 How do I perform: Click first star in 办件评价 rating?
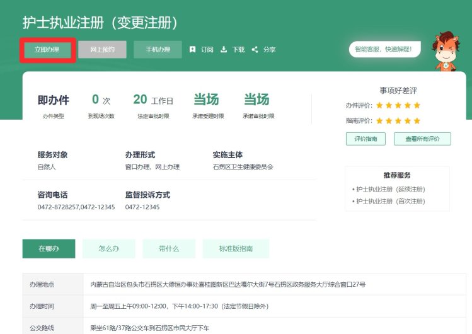pos(380,105)
